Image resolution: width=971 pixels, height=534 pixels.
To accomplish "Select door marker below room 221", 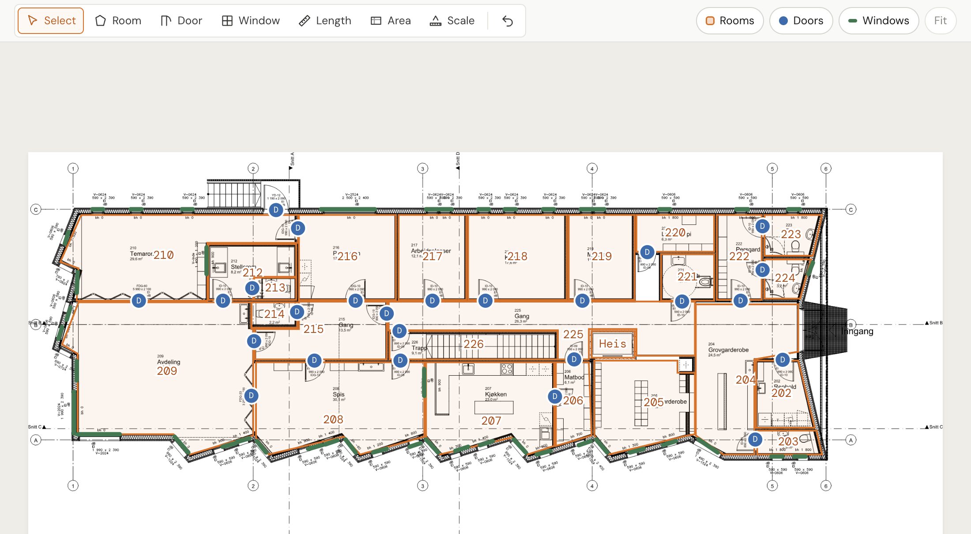I will click(x=682, y=301).
